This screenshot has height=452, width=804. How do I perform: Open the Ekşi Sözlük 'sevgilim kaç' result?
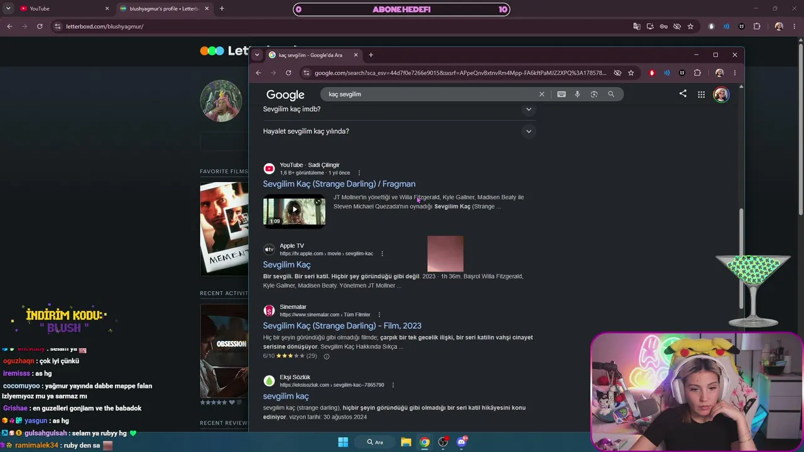286,396
